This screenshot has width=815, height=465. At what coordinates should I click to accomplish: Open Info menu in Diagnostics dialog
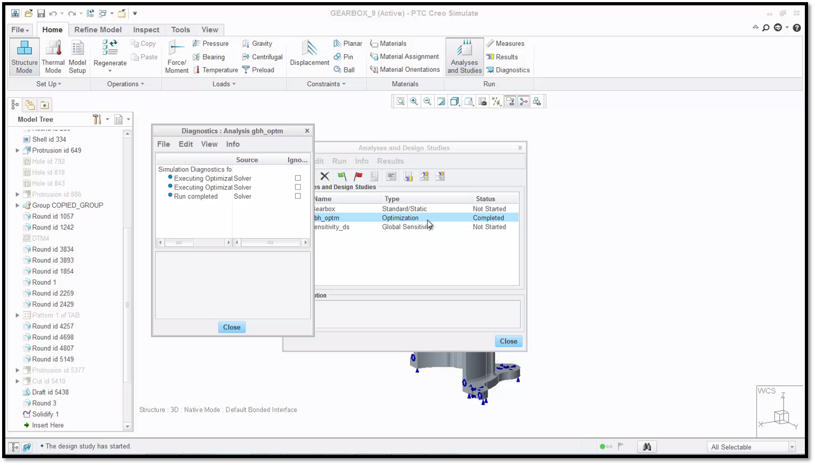(x=232, y=144)
